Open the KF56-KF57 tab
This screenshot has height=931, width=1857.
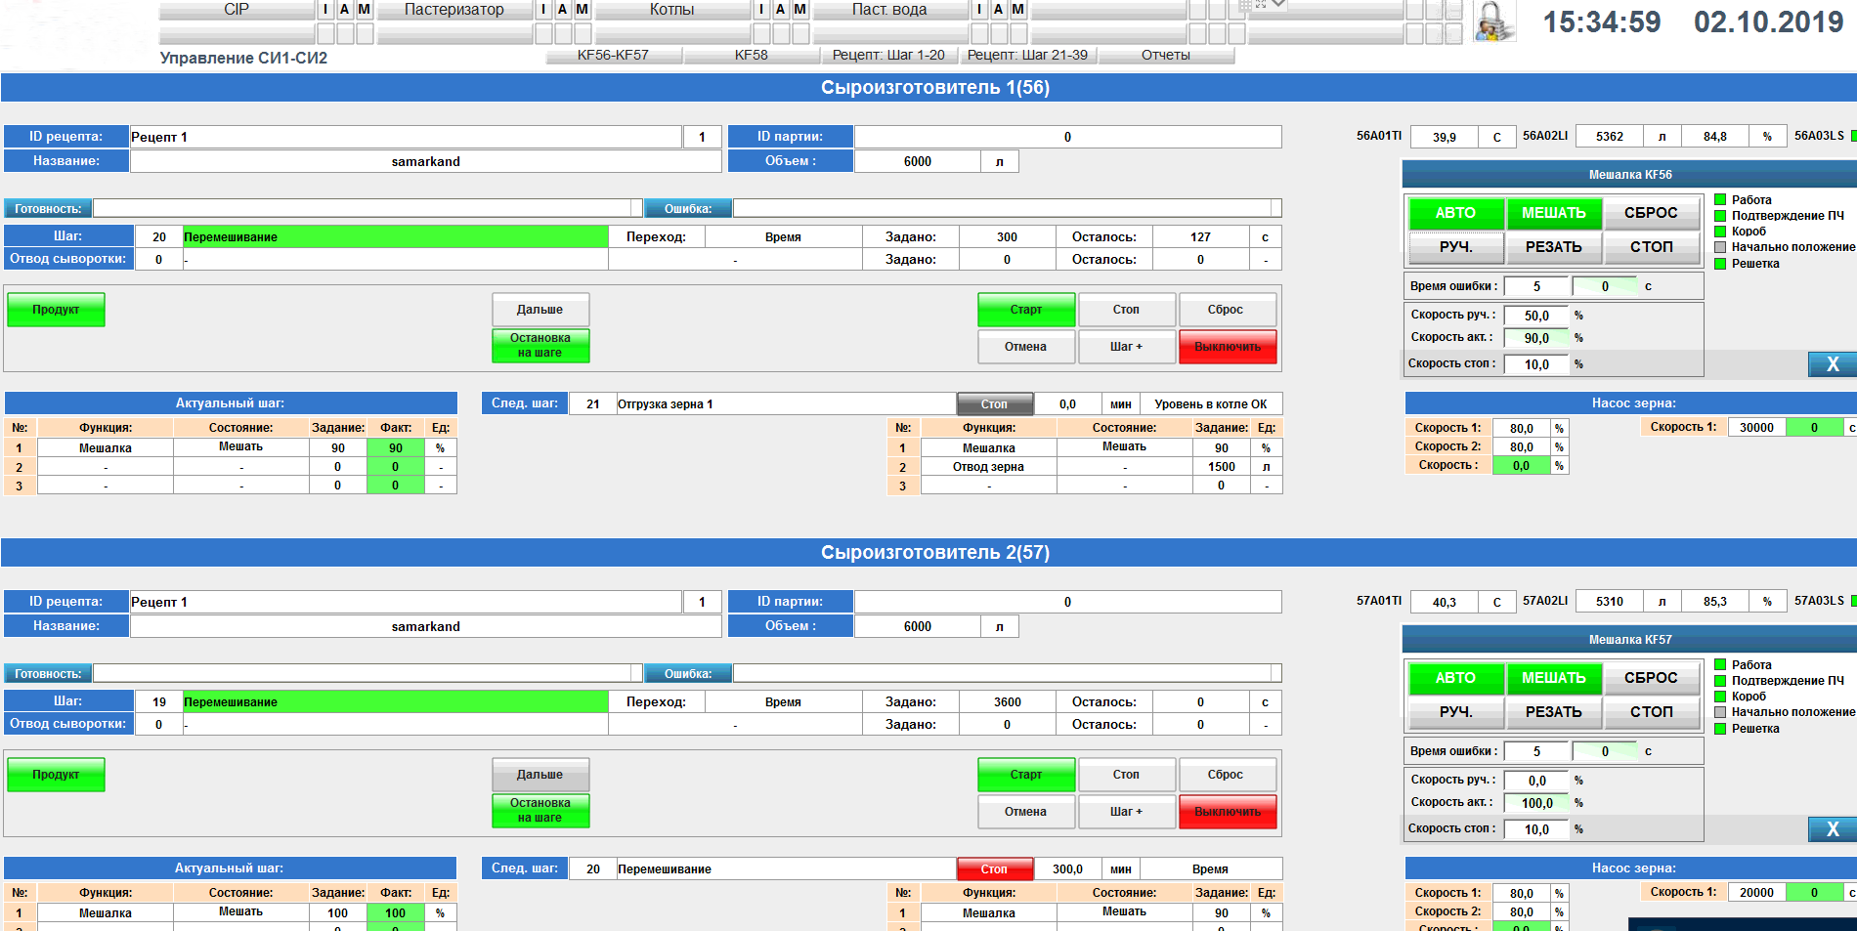613,56
